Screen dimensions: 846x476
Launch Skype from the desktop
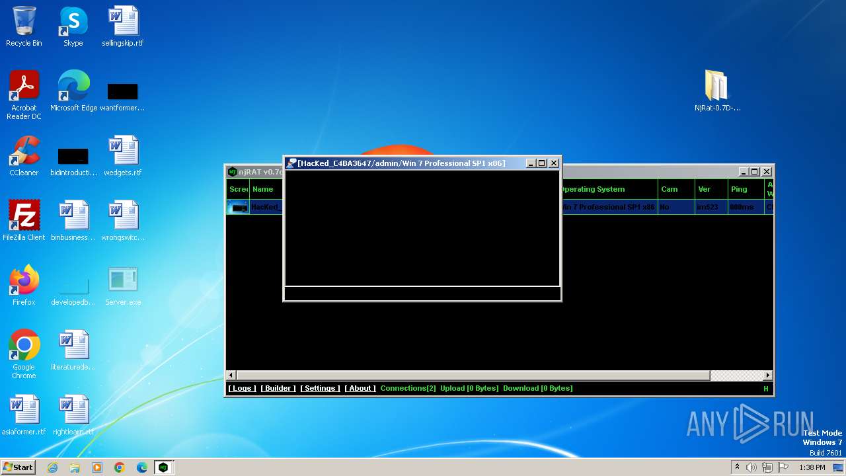[73, 26]
